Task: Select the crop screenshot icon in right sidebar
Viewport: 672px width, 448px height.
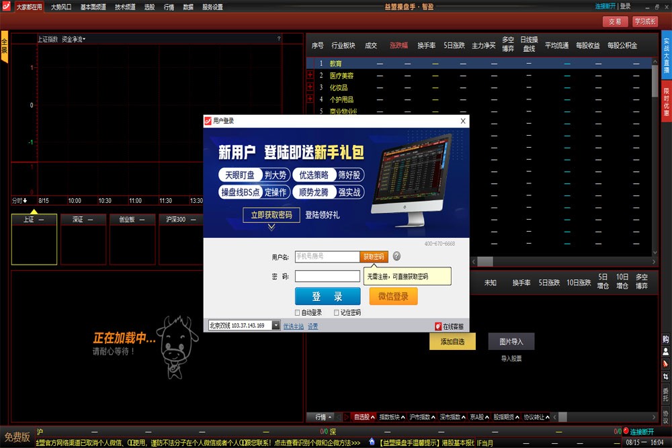Action: click(665, 377)
